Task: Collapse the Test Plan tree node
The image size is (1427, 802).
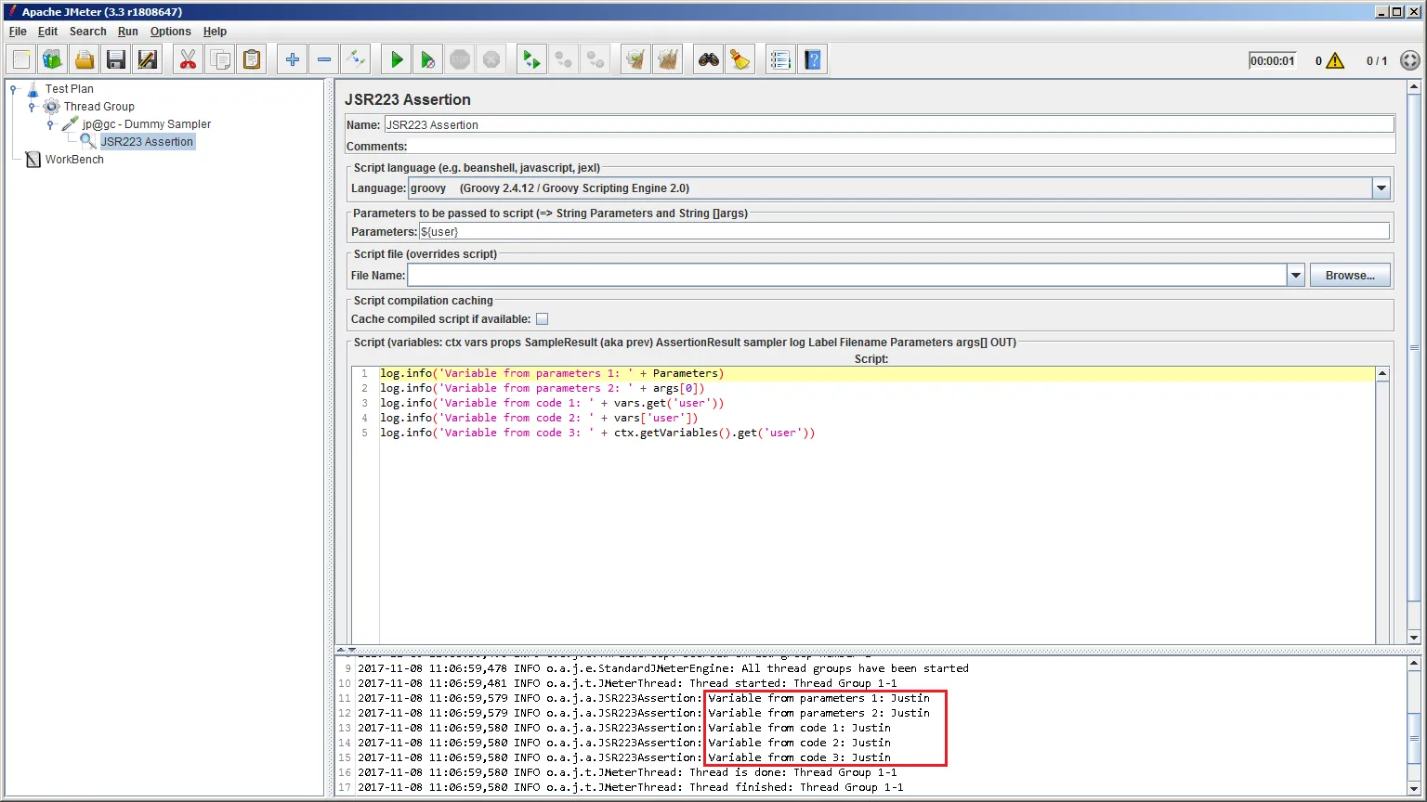Action: (13, 89)
